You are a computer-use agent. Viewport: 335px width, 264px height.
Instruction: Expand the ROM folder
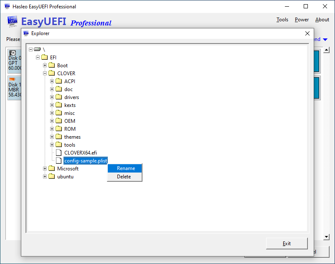click(x=52, y=129)
